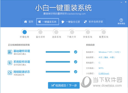Screen dimensions: 128x93
Task: Open 使用帮助 help icon
Action: [x=121, y=21]
